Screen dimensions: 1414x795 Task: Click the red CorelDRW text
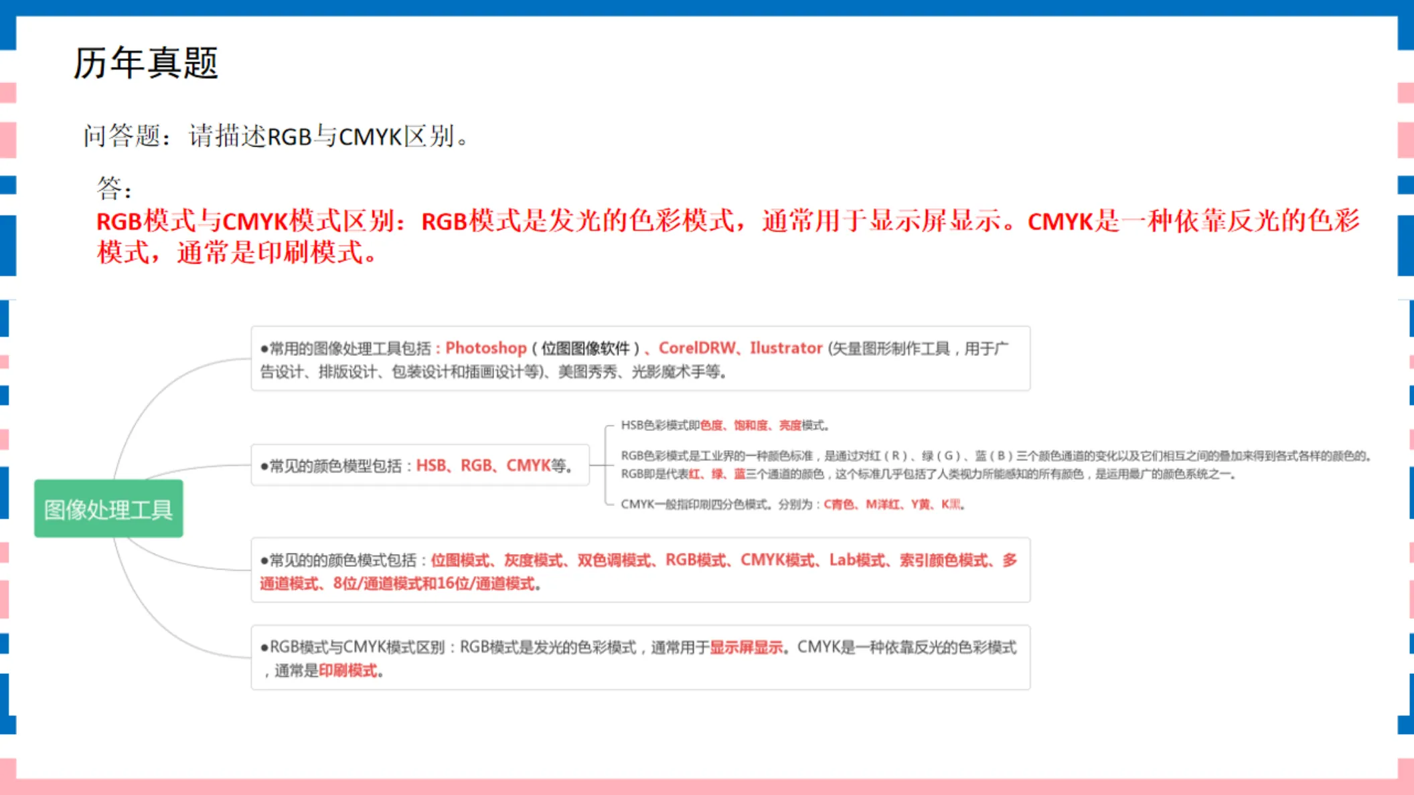pyautogui.click(x=696, y=348)
